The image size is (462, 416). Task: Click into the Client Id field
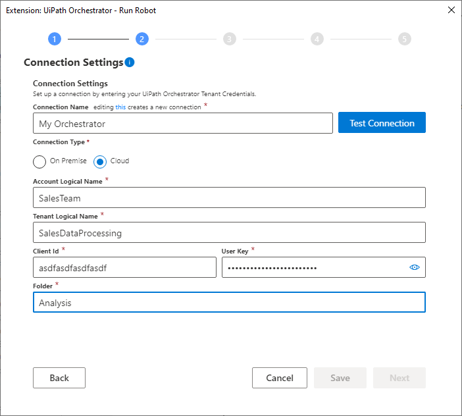click(124, 267)
